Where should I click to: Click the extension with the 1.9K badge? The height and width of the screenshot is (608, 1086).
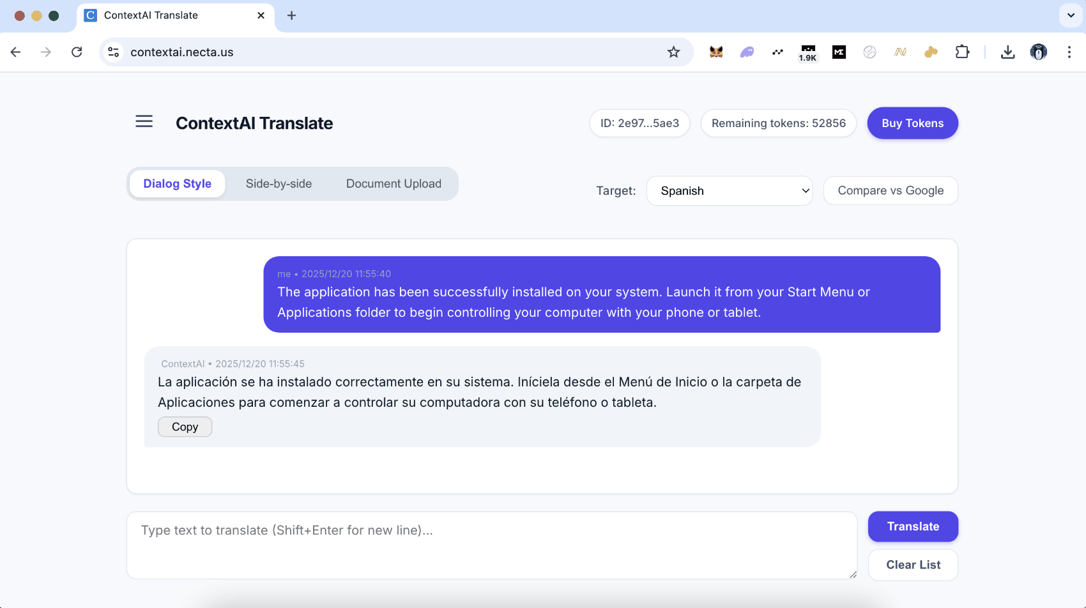(807, 52)
